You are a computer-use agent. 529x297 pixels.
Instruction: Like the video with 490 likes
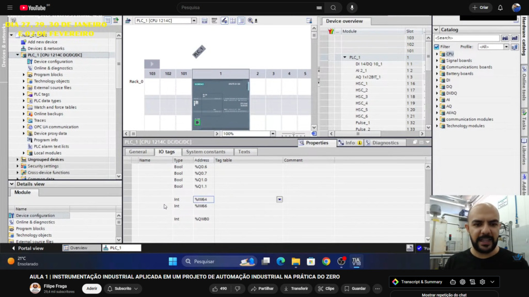click(219, 289)
